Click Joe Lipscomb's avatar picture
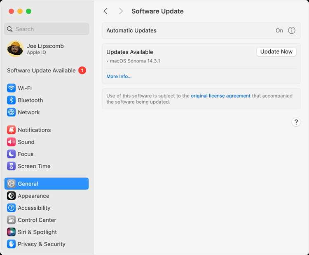This screenshot has width=309, height=255. pos(15,49)
